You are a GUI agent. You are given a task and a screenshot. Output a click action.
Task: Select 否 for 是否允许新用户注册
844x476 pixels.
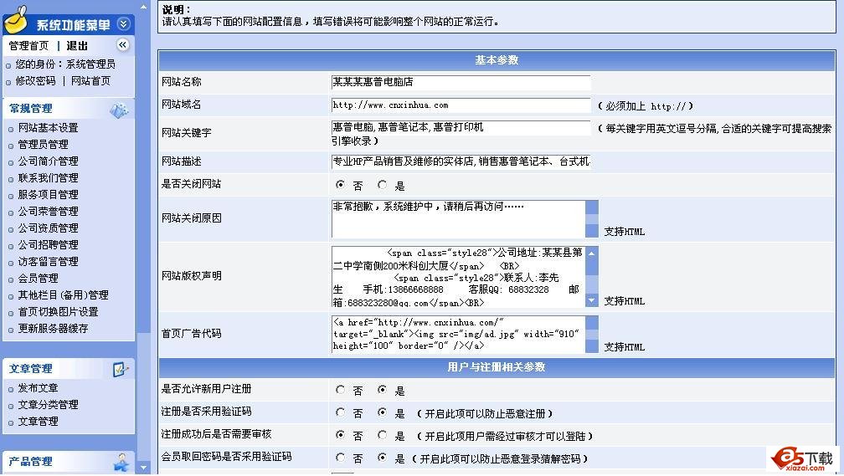tap(340, 389)
